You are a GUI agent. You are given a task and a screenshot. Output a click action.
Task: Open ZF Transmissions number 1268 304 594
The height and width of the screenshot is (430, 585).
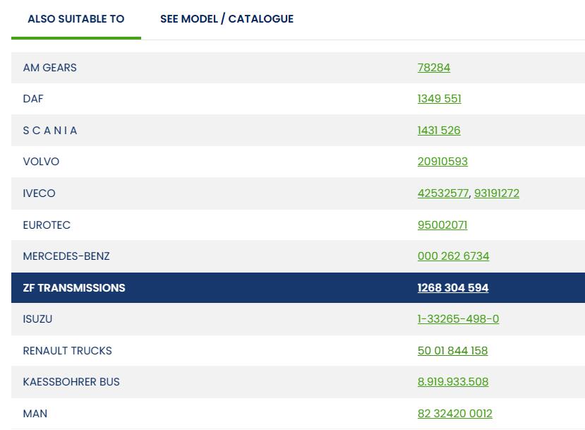point(452,288)
